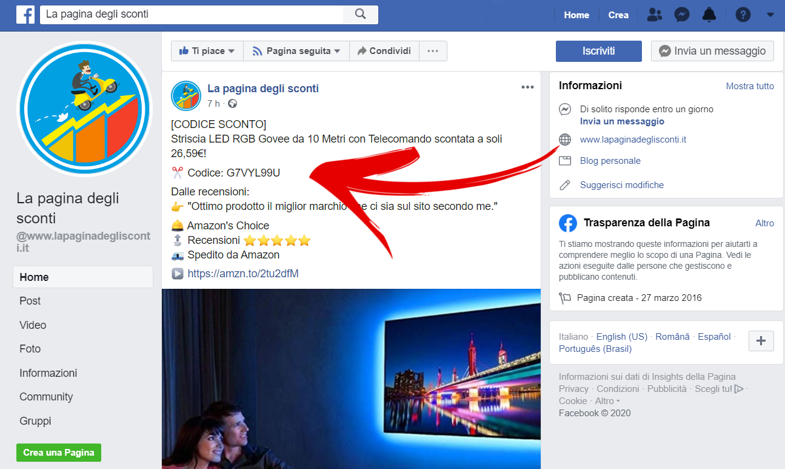
Task: Expand the Ti piace dropdown
Action: [x=207, y=51]
